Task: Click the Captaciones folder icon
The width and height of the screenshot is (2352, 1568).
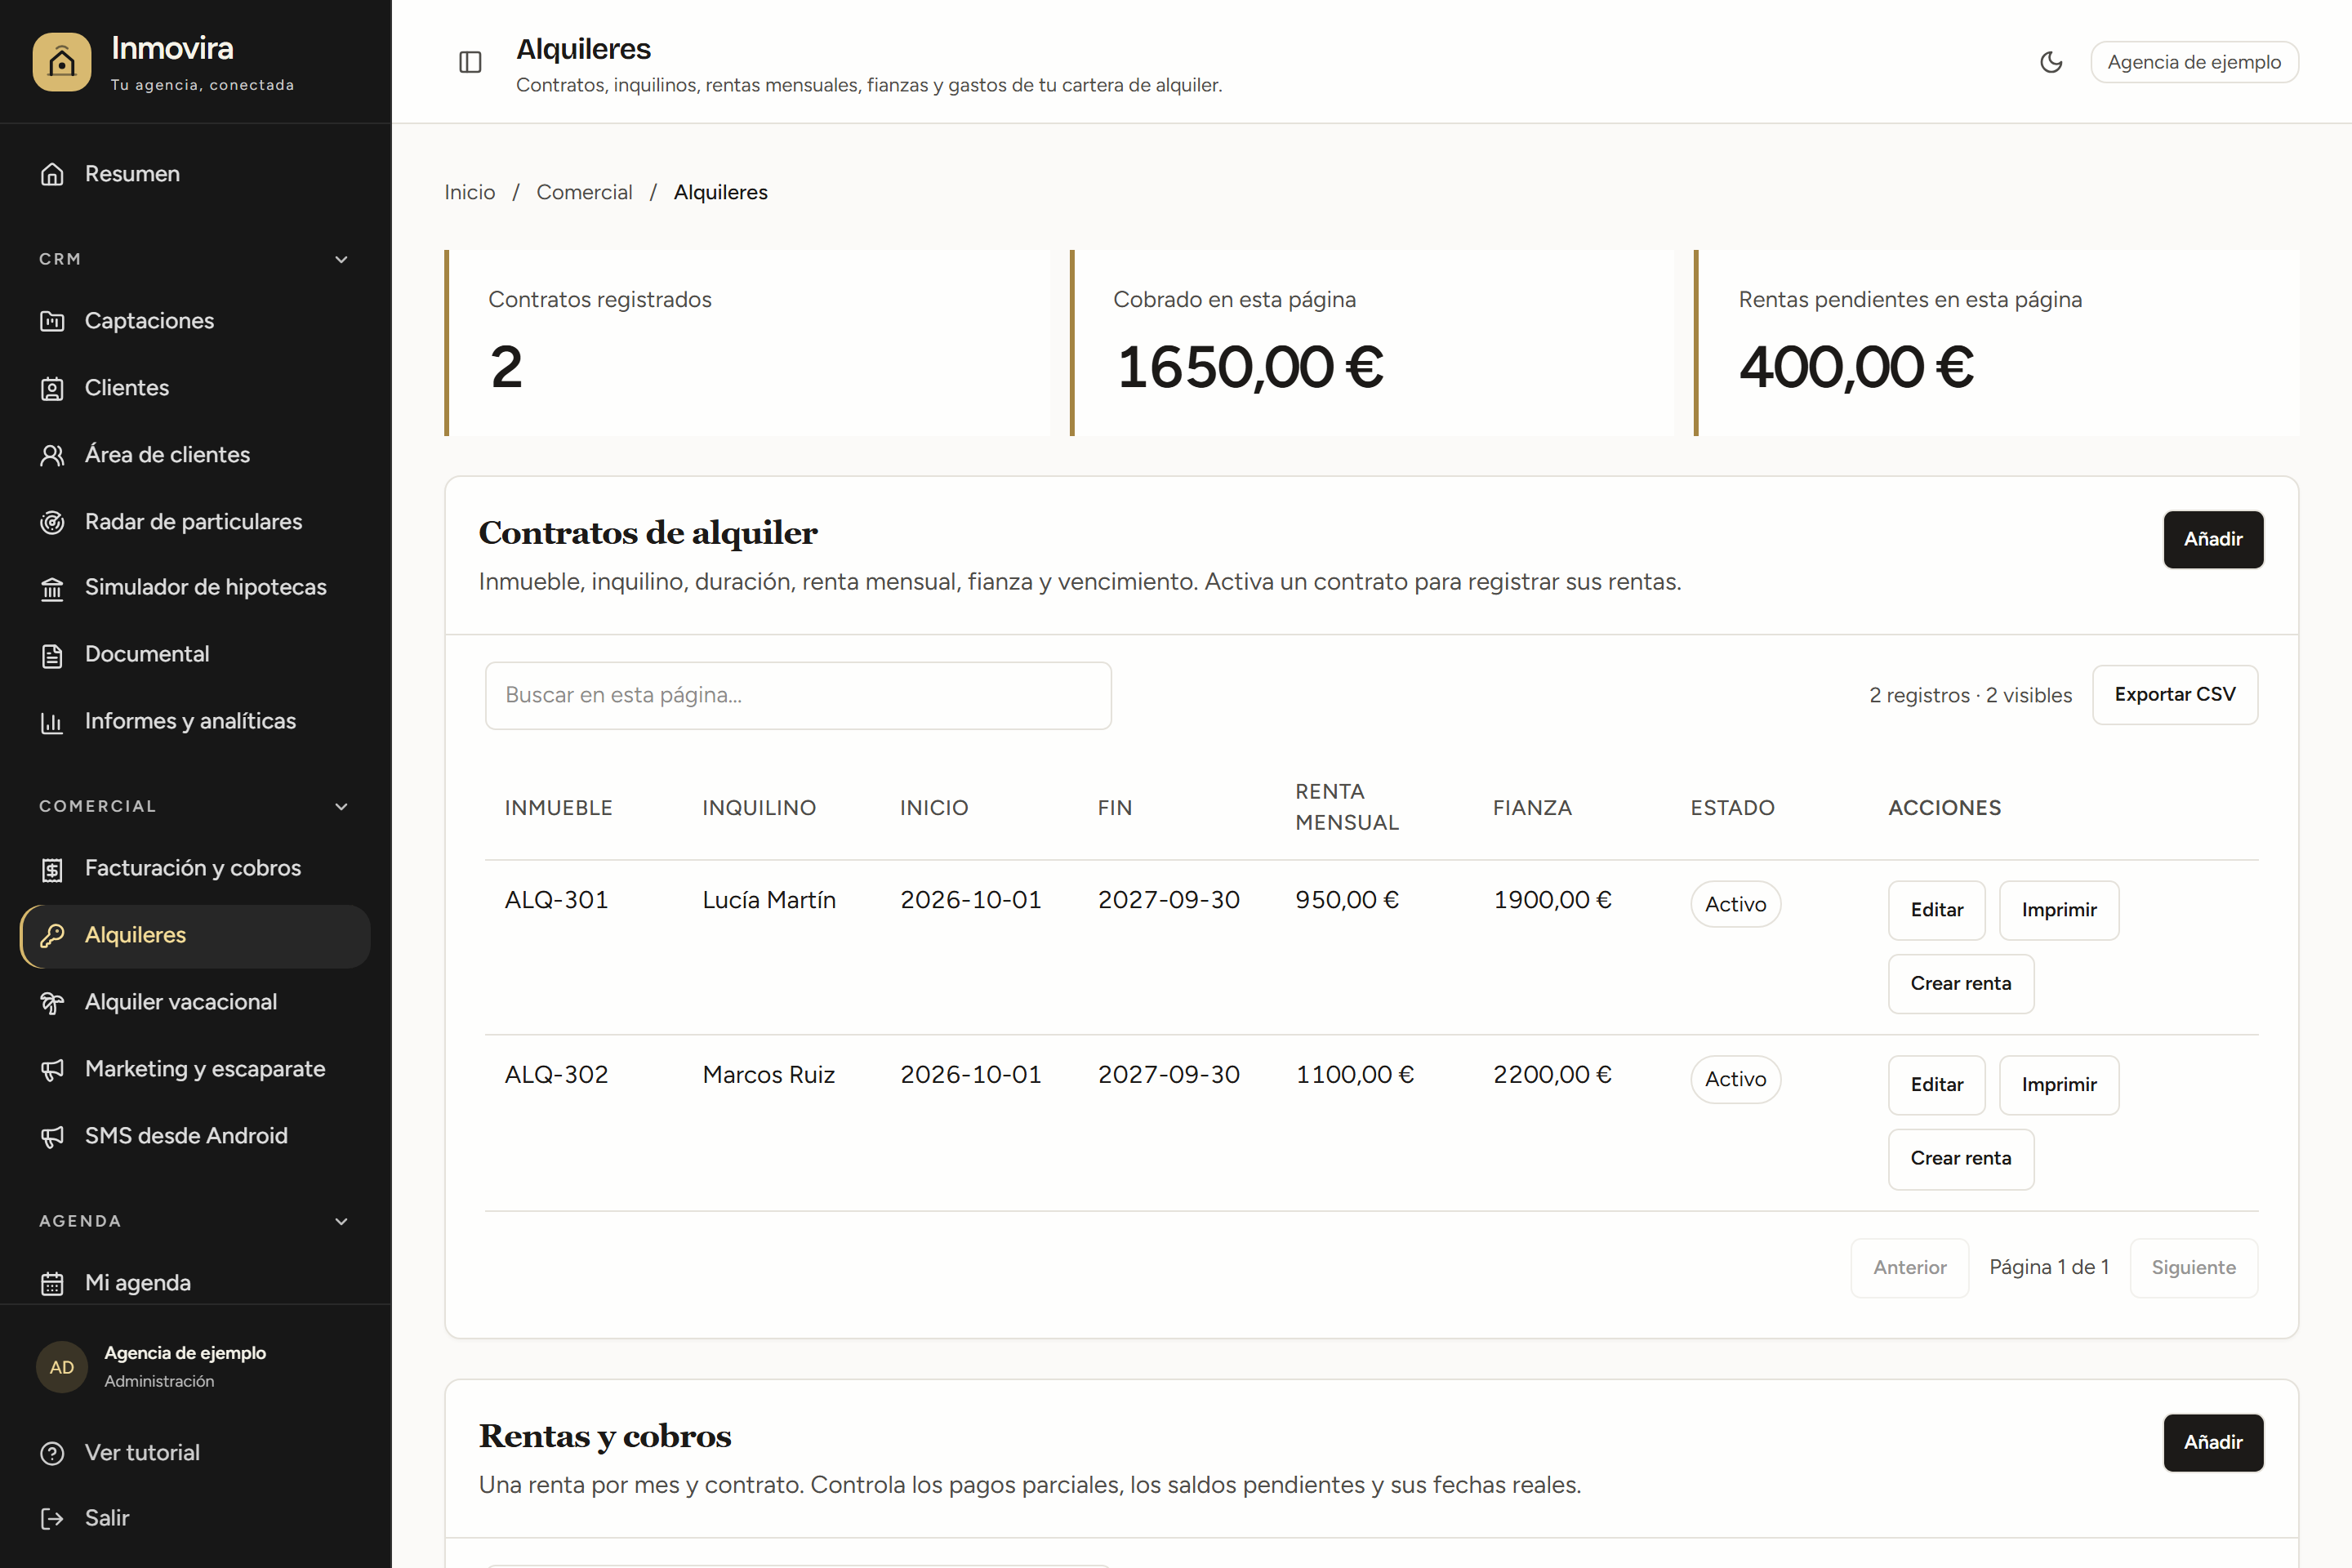Action: (x=52, y=321)
